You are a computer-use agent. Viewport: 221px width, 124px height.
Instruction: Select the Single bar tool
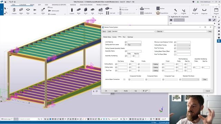[x=204, y=11]
